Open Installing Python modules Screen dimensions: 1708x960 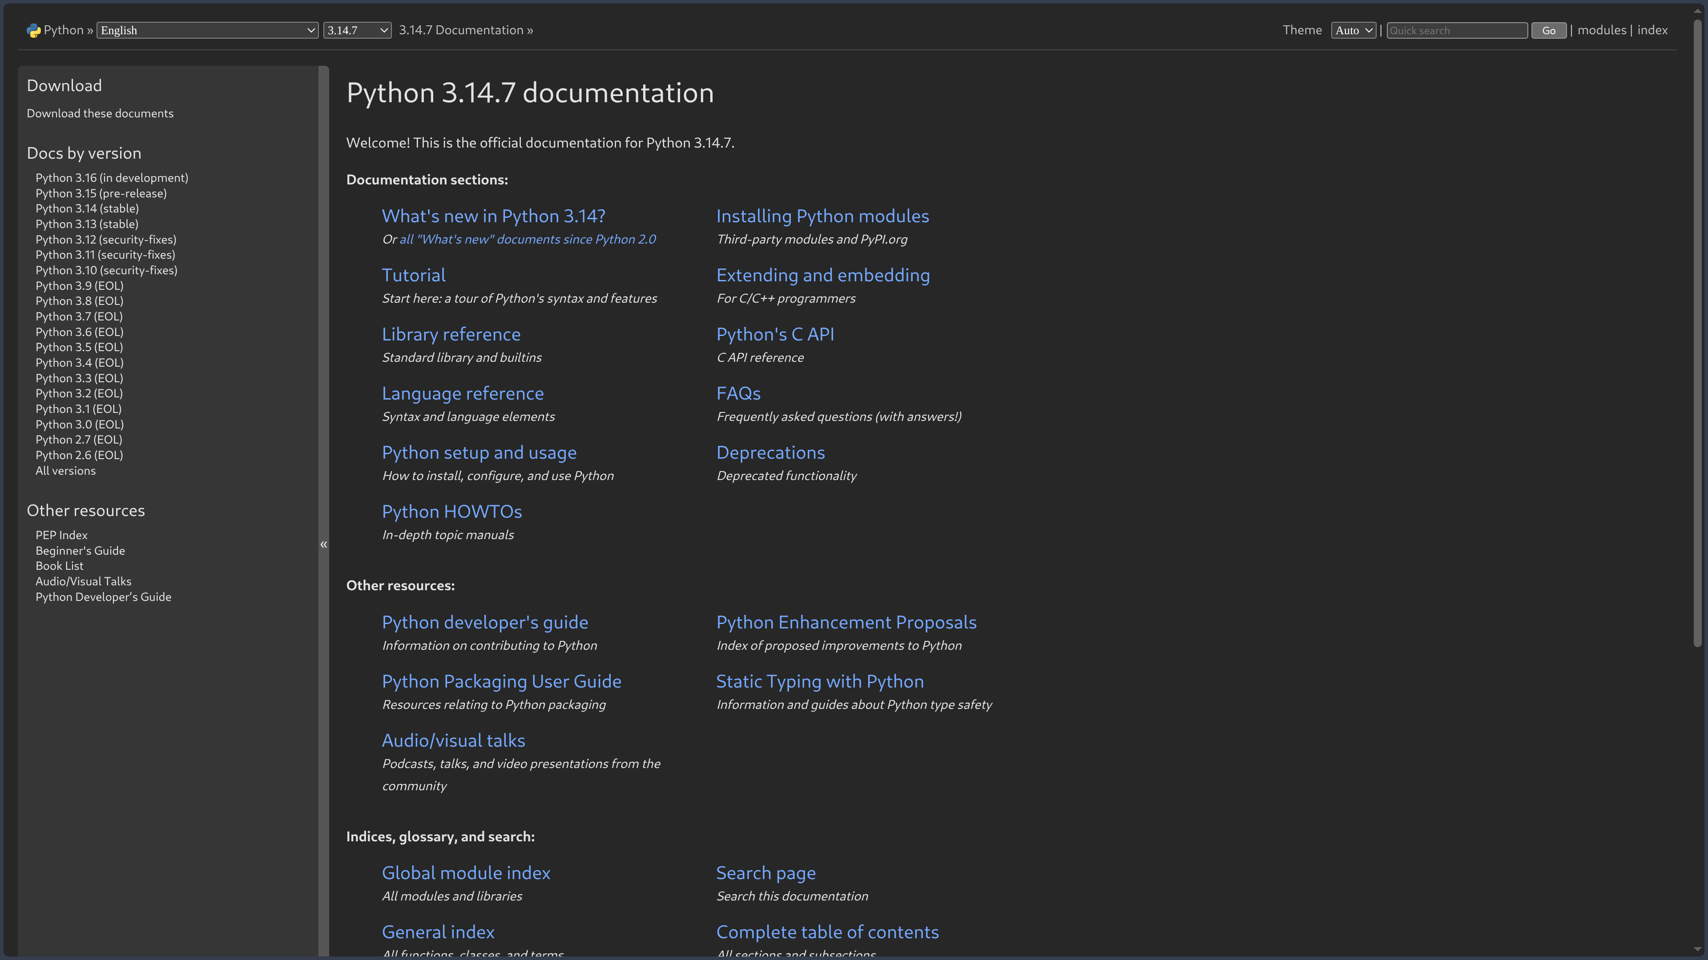pyautogui.click(x=822, y=216)
